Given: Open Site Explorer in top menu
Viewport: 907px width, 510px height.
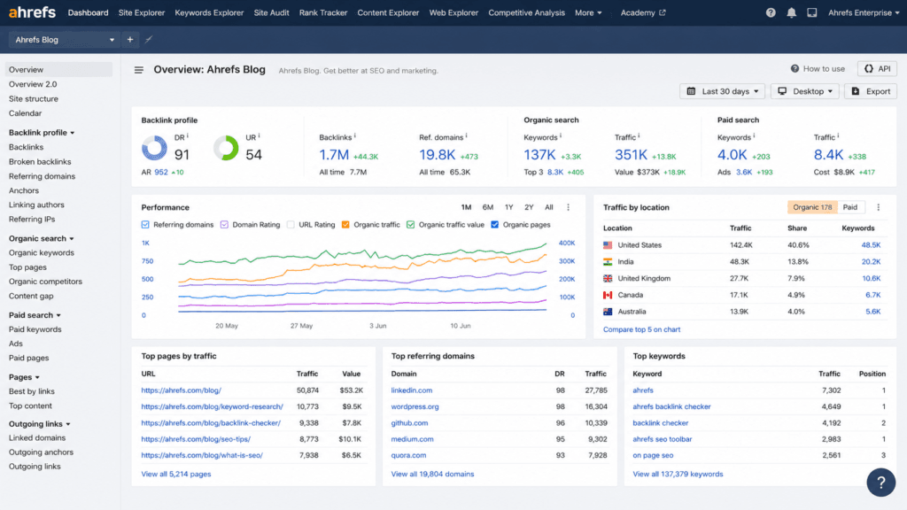Looking at the screenshot, I should click(x=142, y=12).
